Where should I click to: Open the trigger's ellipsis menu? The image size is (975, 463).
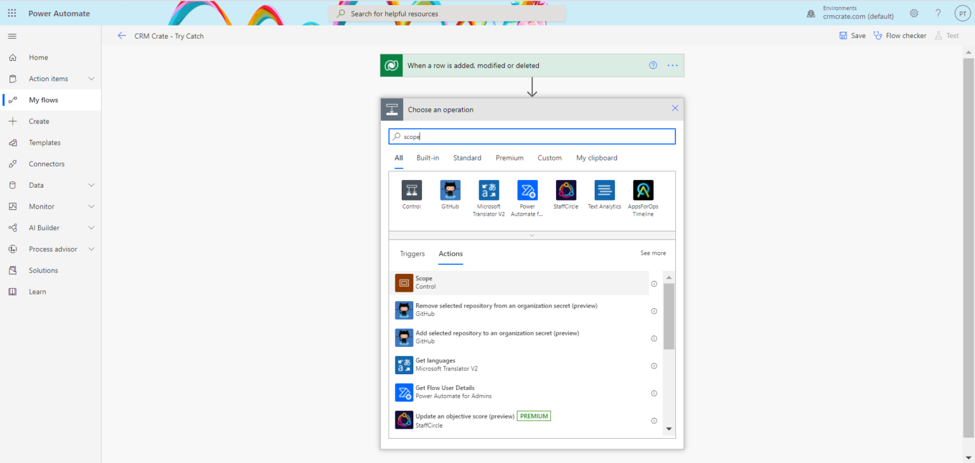click(673, 65)
